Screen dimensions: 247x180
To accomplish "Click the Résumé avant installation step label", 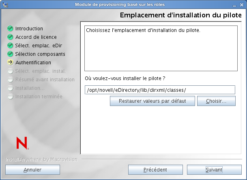I will pyautogui.click(x=45, y=80).
